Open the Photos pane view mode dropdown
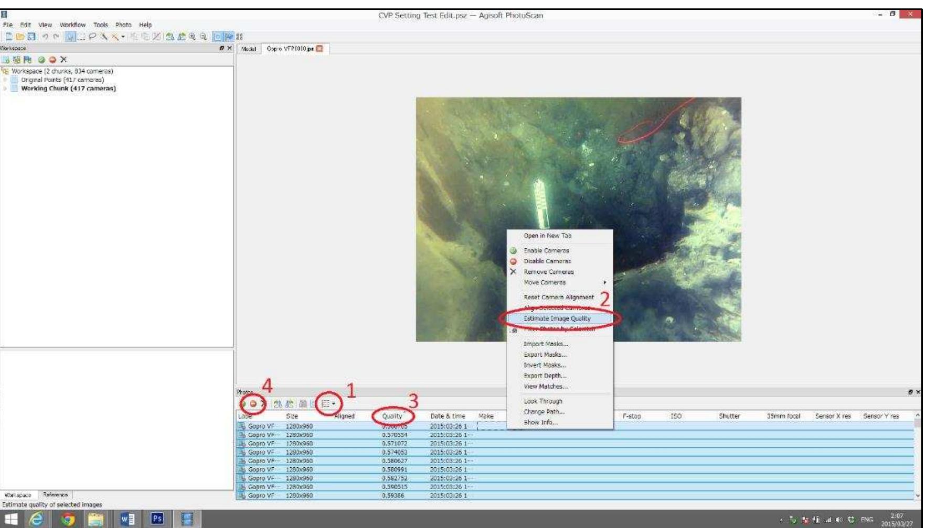 (x=329, y=404)
